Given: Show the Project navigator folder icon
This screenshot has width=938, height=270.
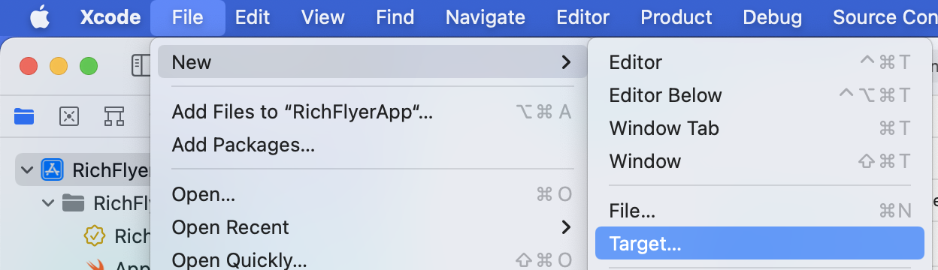Looking at the screenshot, I should [x=25, y=115].
